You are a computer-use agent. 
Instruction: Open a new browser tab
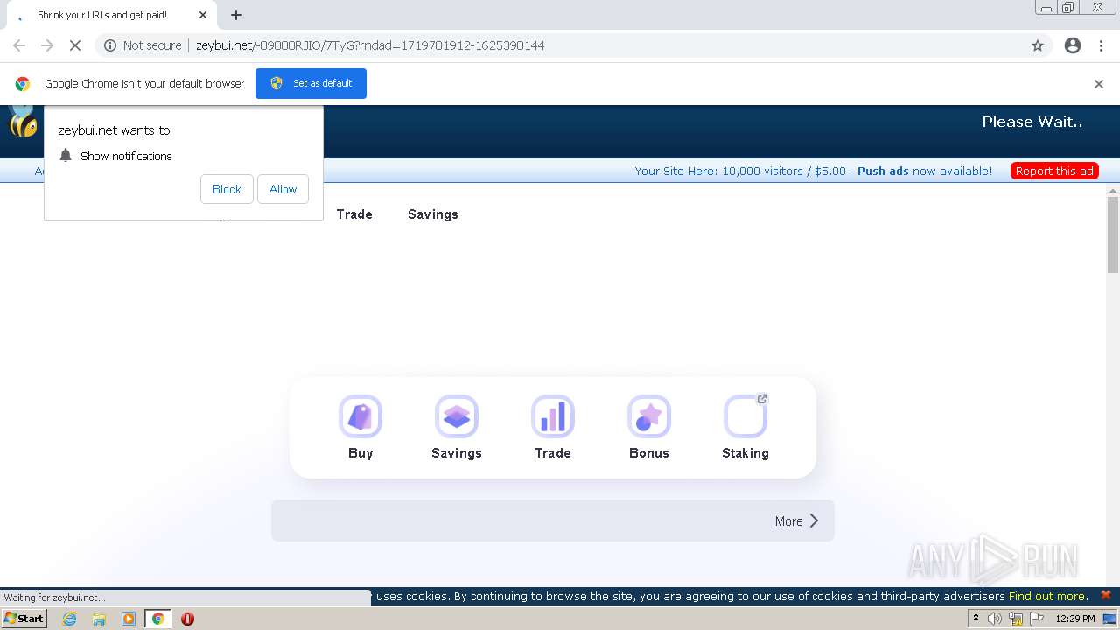[236, 15]
